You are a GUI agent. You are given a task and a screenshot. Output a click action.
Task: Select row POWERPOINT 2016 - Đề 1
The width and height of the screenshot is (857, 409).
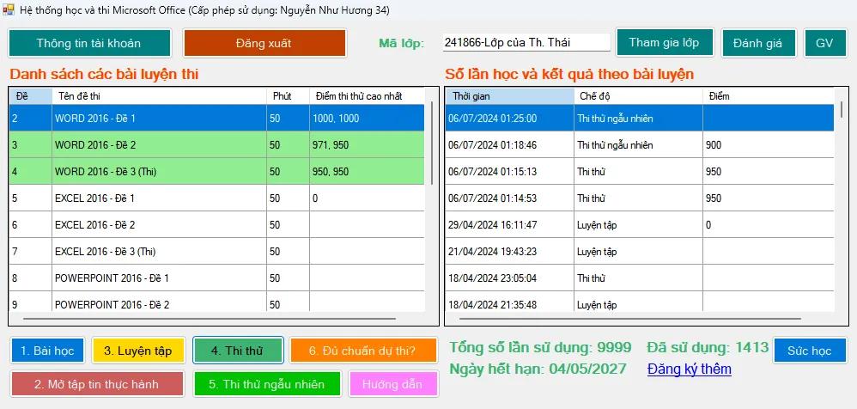216,278
